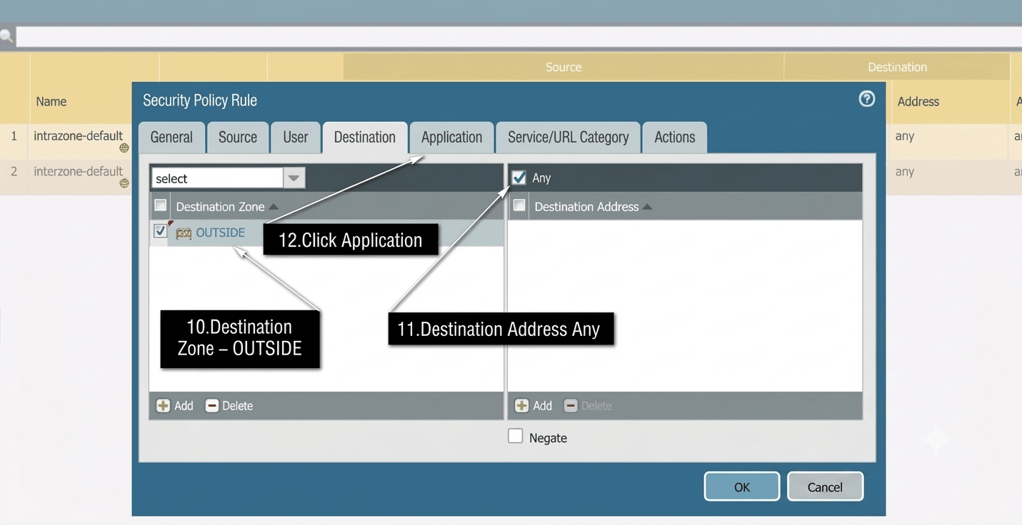This screenshot has width=1022, height=525.
Task: Click the any address cell in row 1
Action: click(905, 136)
